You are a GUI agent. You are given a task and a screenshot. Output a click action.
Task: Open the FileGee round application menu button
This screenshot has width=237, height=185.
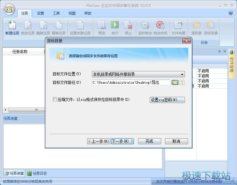(x=9, y=9)
